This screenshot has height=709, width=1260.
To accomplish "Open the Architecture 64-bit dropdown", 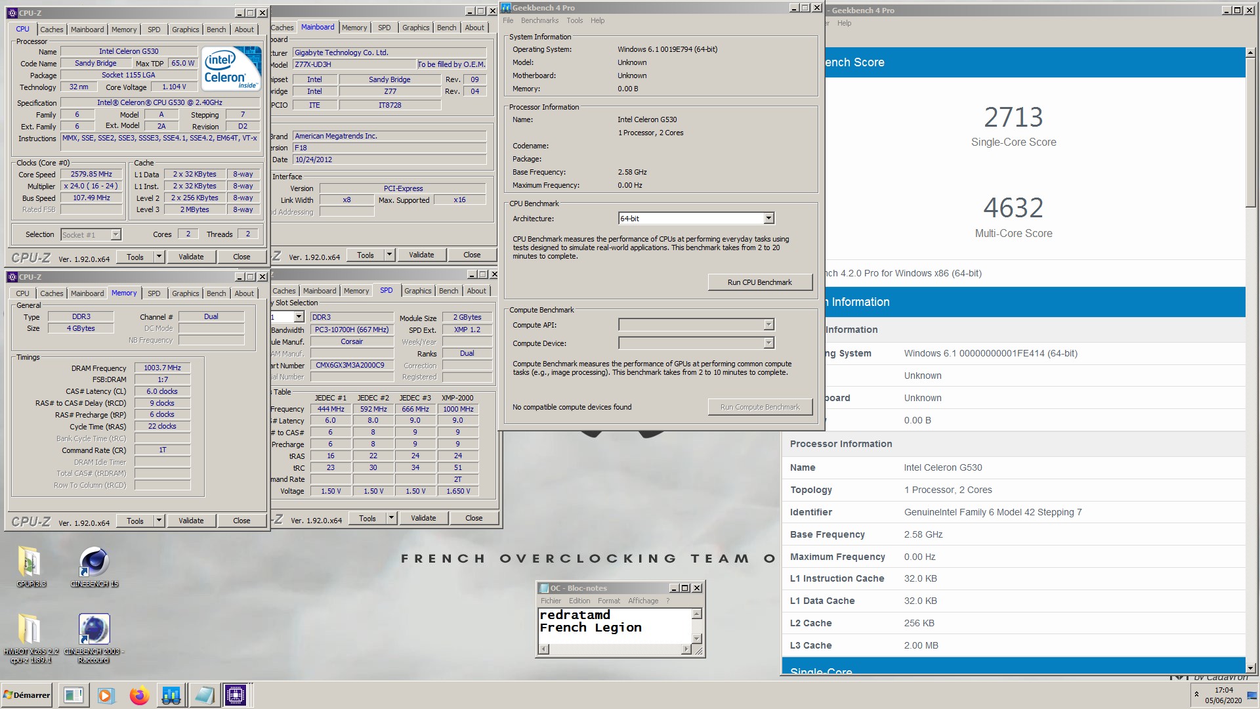I will pos(768,218).
